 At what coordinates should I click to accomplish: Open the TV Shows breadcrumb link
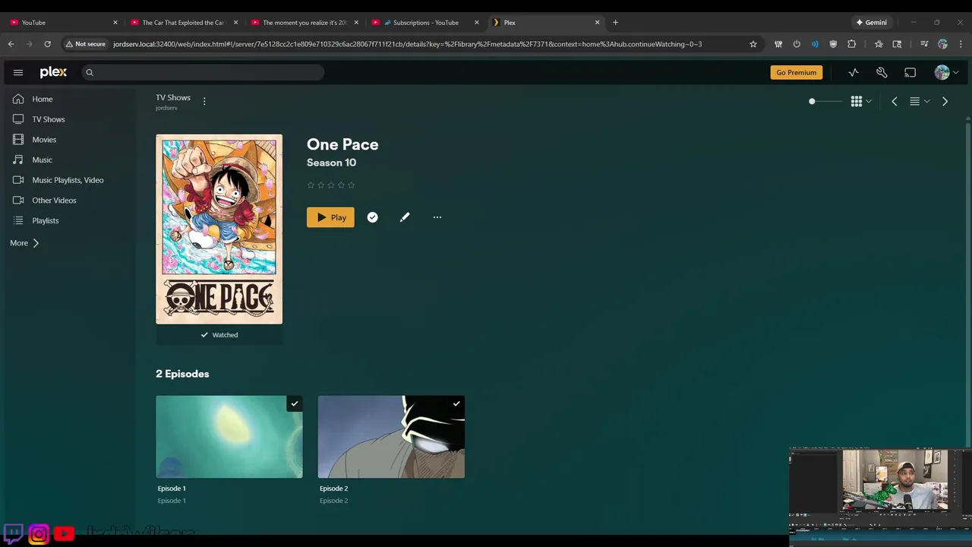coord(173,97)
